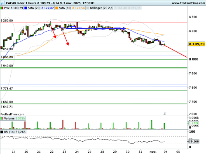Click the orange SMA (50) color swatch
The height and width of the screenshot is (154, 206).
56,8
